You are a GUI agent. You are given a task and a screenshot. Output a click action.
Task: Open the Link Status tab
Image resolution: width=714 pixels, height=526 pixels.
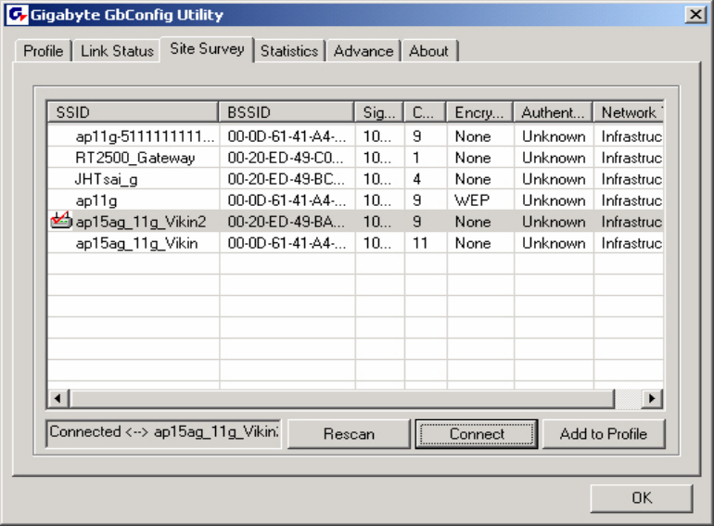click(117, 51)
